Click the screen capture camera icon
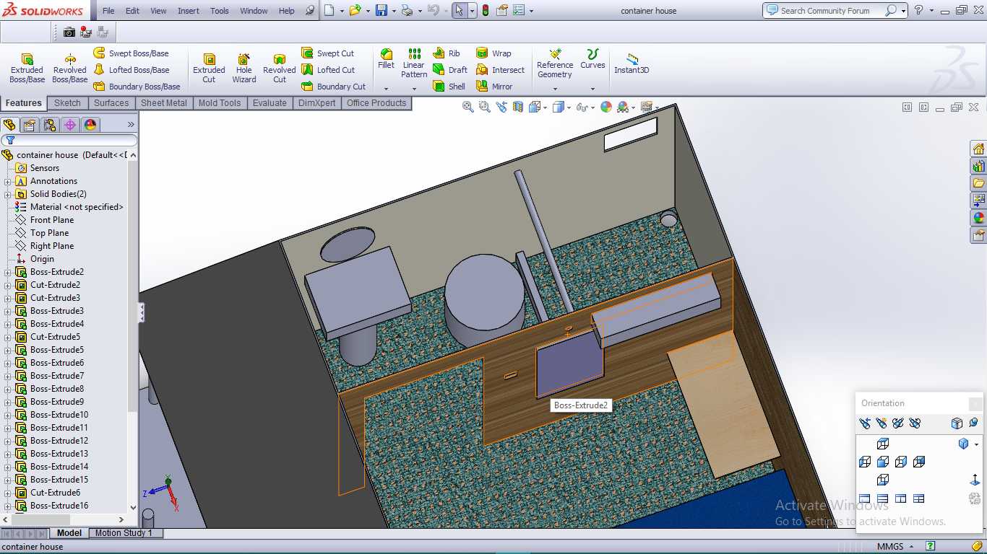Viewport: 987px width, 554px height. (x=69, y=32)
